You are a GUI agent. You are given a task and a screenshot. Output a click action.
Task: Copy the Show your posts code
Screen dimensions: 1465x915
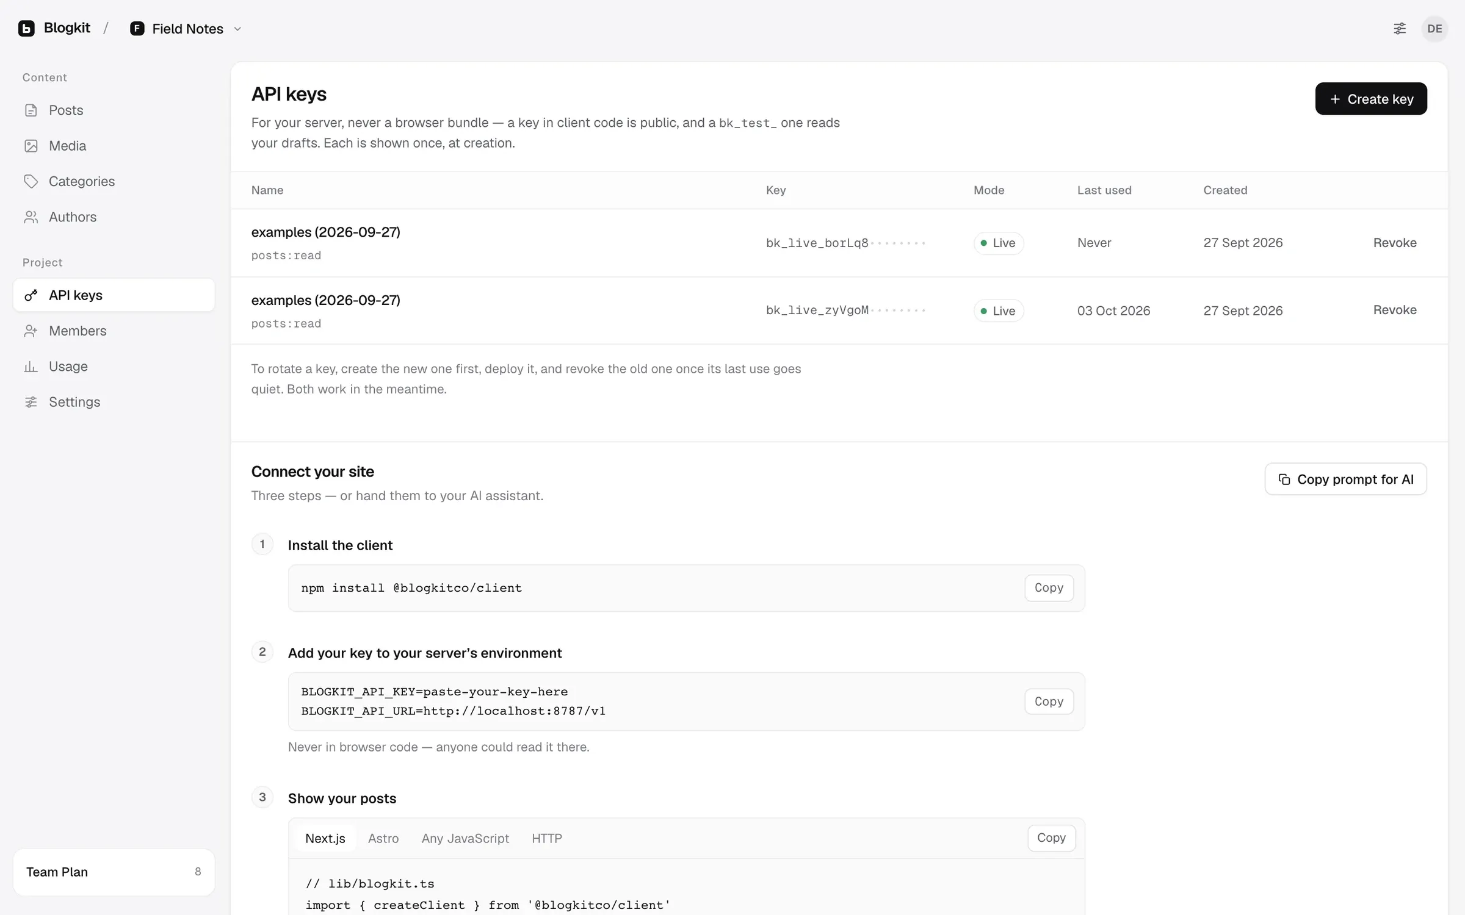[x=1051, y=838]
